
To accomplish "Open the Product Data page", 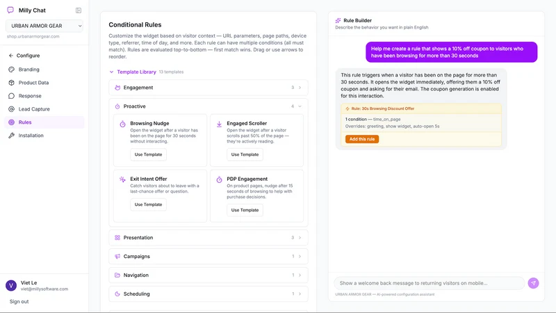I will (44, 82).
